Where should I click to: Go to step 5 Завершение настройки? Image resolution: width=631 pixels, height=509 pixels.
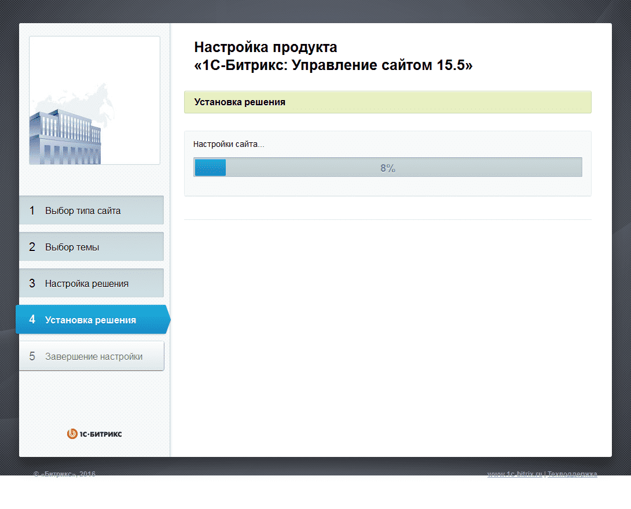point(91,356)
